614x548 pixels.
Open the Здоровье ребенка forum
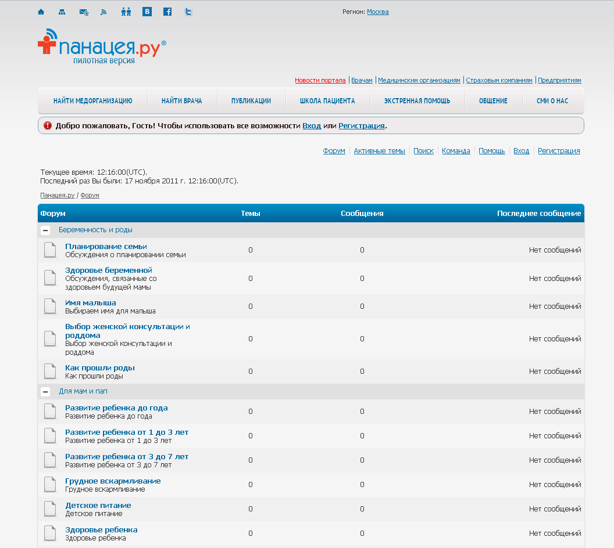[x=101, y=529]
